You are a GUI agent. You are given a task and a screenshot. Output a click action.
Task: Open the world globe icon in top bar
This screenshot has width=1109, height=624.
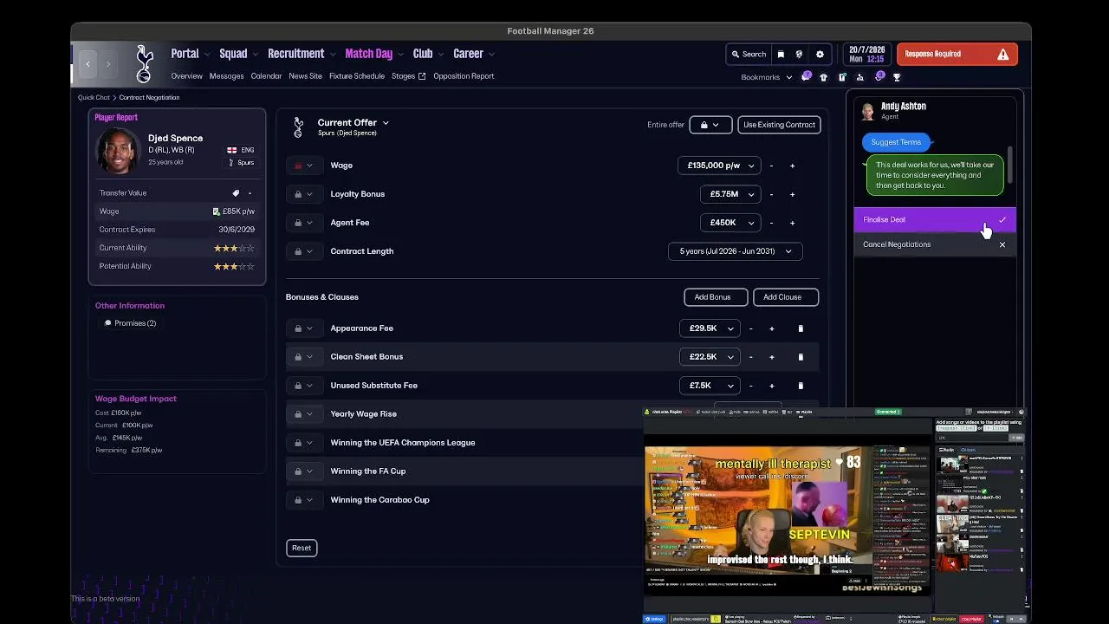pyautogui.click(x=799, y=54)
